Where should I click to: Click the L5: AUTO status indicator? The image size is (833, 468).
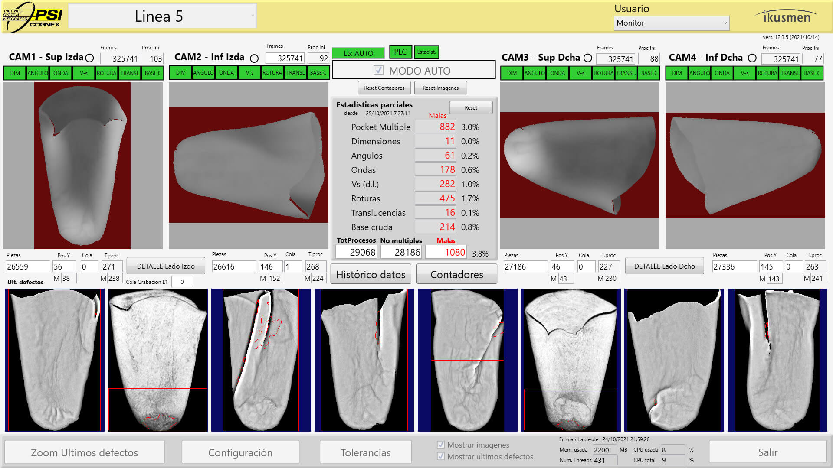(358, 53)
